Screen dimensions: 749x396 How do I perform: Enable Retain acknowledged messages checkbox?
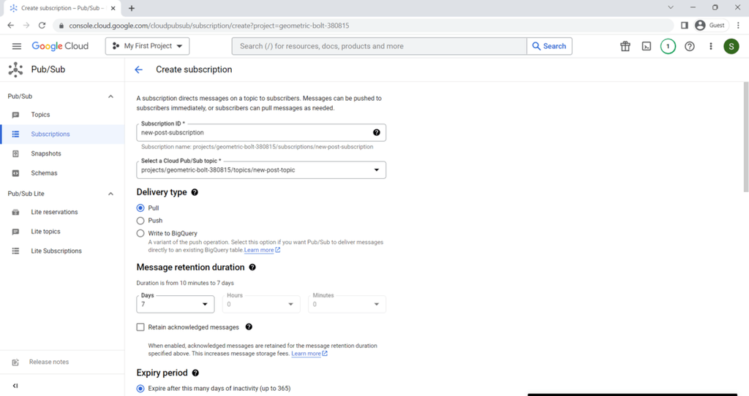point(140,327)
